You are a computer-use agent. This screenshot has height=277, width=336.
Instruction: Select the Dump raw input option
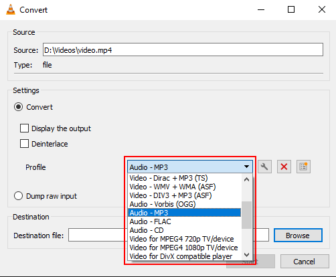pyautogui.click(x=18, y=196)
